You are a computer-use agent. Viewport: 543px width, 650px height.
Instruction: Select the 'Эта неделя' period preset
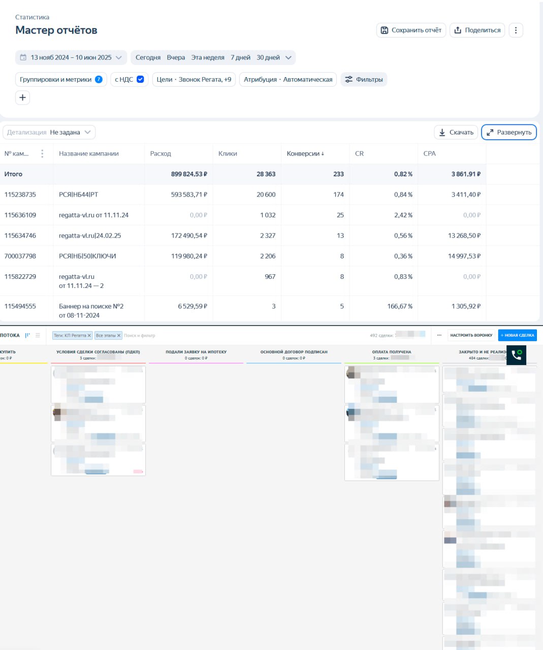pyautogui.click(x=207, y=58)
